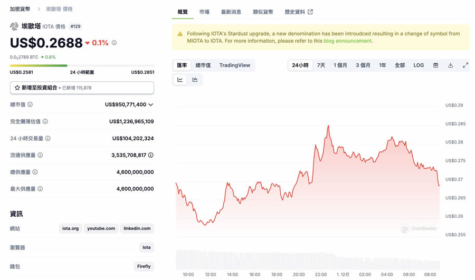Open the 市場 tab
Image resolution: width=475 pixels, height=280 pixels.
pos(204,12)
